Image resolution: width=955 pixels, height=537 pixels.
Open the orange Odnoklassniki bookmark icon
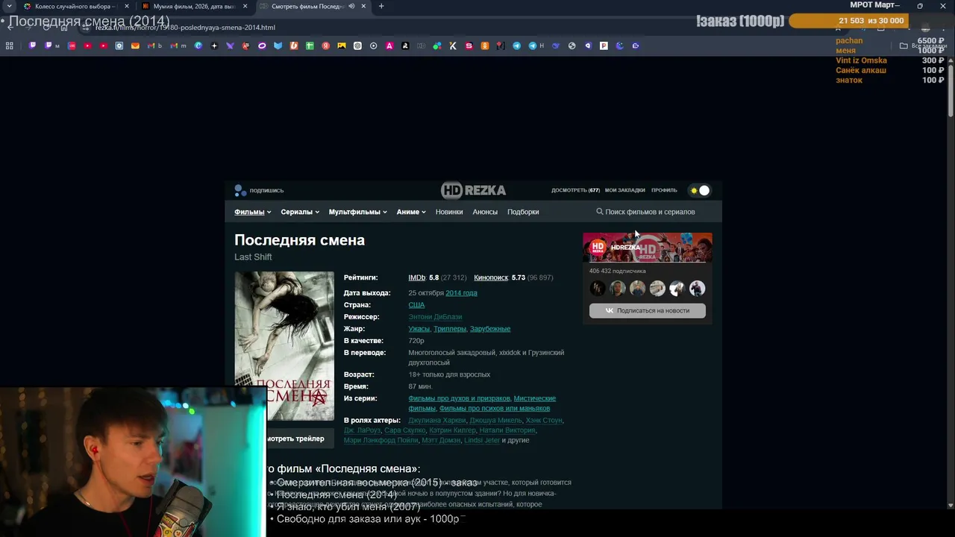tap(485, 45)
